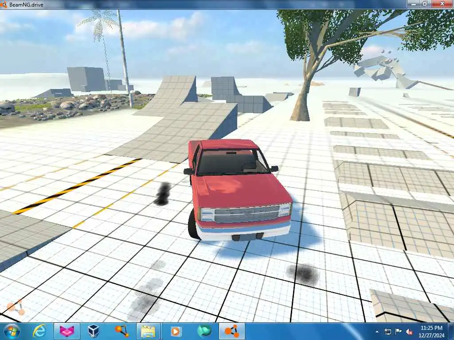Minimize the BeamNG.drive window
454x340 pixels.
414,4
